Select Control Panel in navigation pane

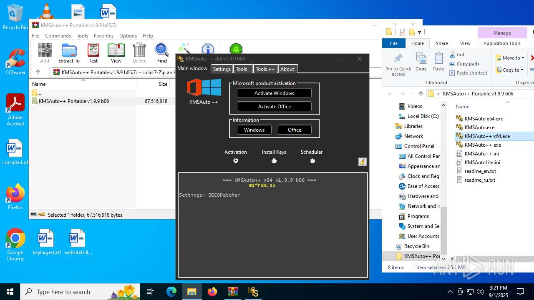419,146
